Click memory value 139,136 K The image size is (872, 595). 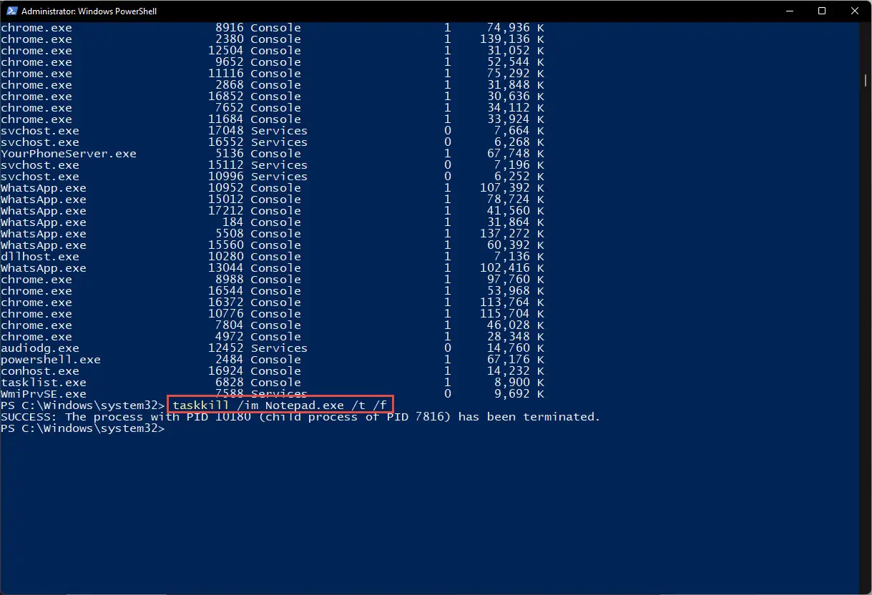(x=512, y=39)
